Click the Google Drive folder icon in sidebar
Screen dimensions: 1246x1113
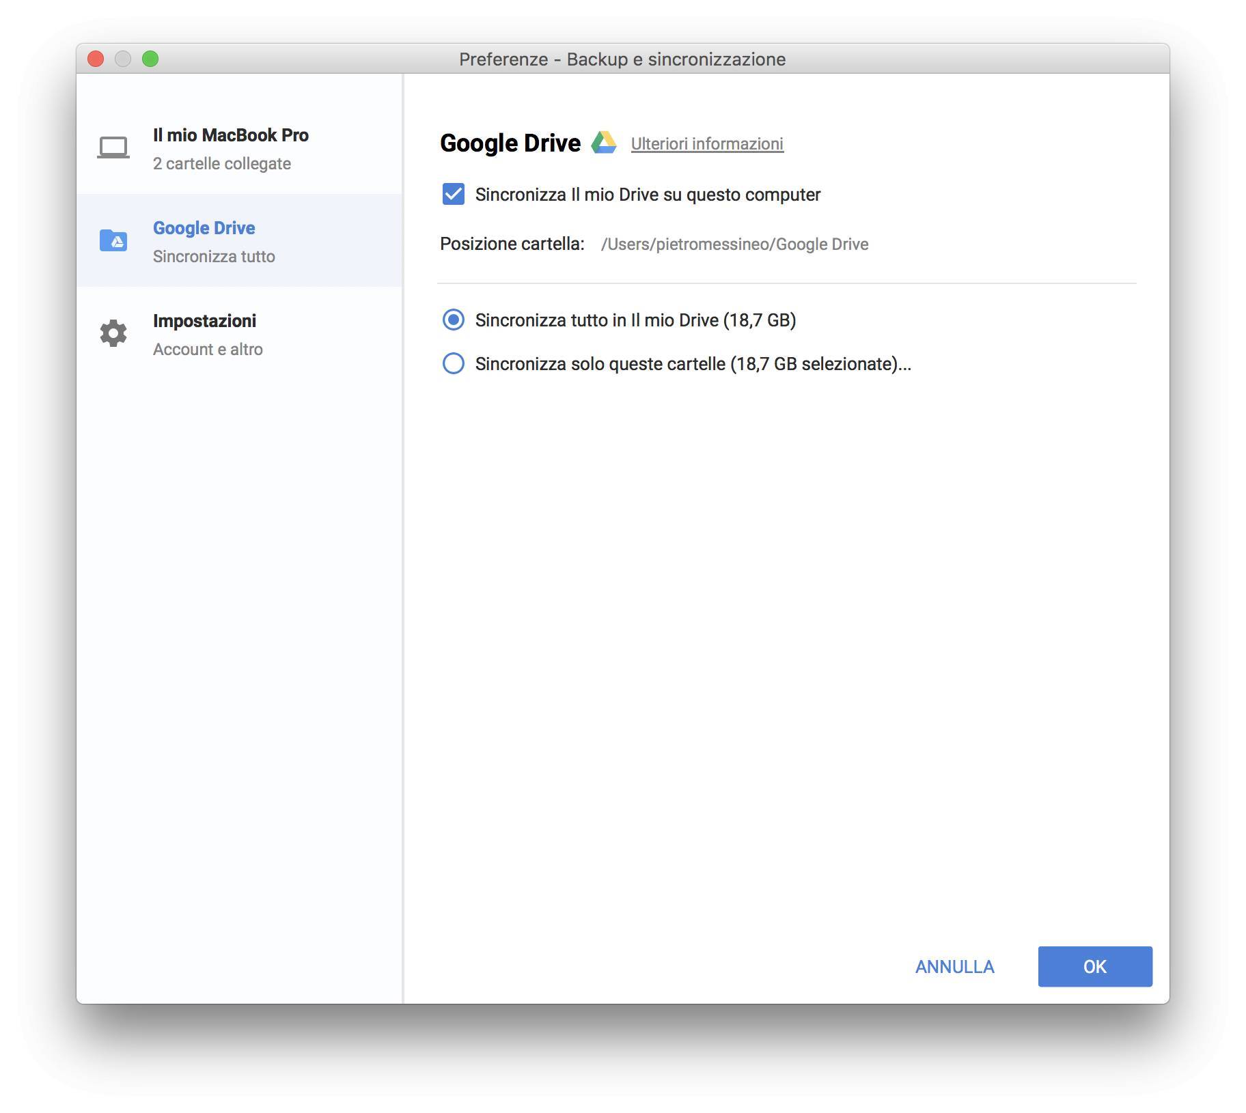click(113, 240)
